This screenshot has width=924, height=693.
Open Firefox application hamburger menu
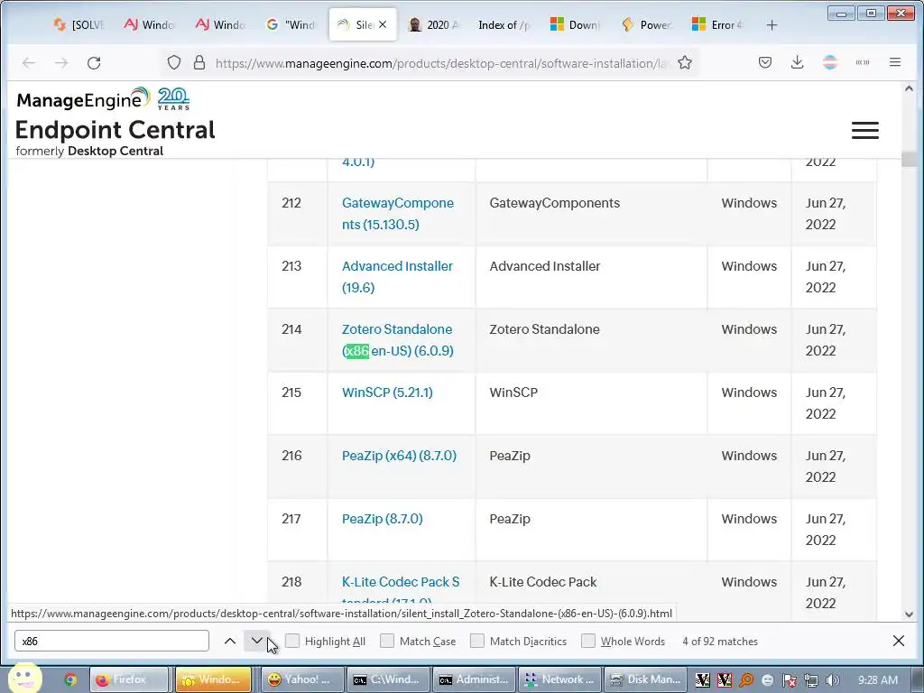tap(894, 62)
